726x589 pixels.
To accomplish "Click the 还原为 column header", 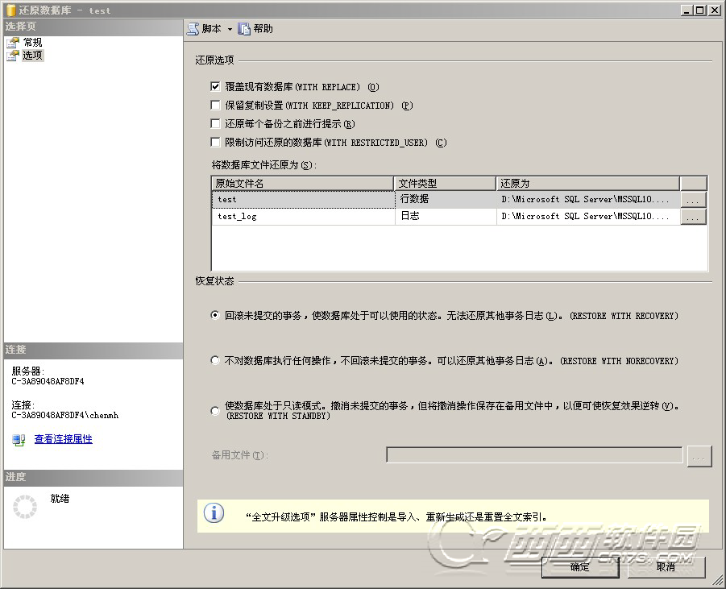I will pos(588,184).
